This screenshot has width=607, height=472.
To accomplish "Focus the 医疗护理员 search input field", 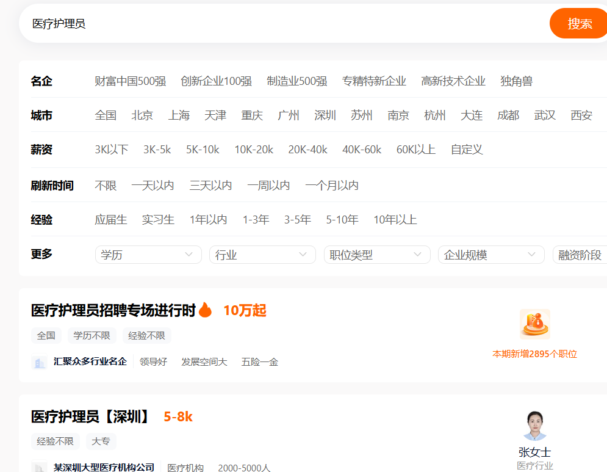I will pyautogui.click(x=284, y=24).
